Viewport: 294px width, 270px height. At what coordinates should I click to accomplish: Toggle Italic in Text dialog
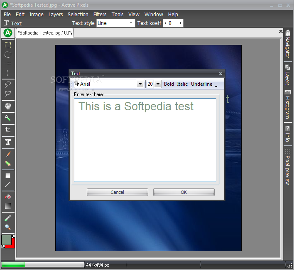point(182,84)
